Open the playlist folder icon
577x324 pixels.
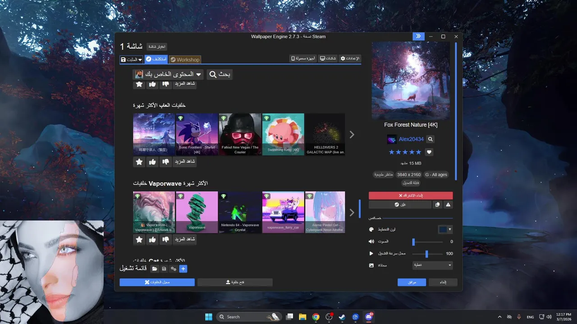pos(155,269)
